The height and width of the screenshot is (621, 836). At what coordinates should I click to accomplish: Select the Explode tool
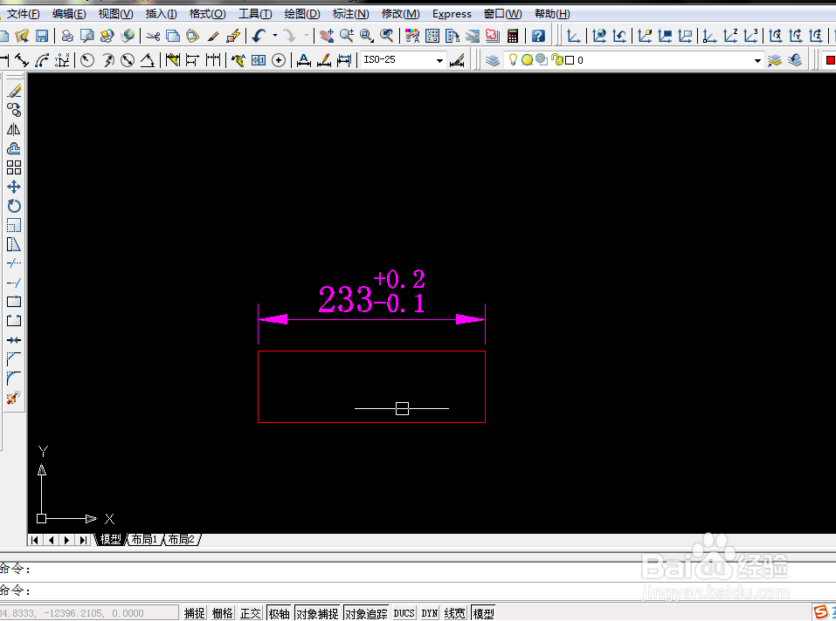coord(14,398)
